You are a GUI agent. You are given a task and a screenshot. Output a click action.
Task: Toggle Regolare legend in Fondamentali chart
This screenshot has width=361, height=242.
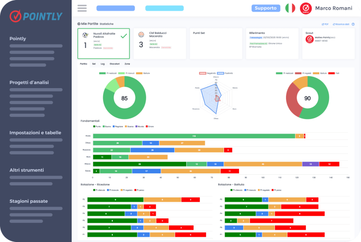(x=118, y=126)
